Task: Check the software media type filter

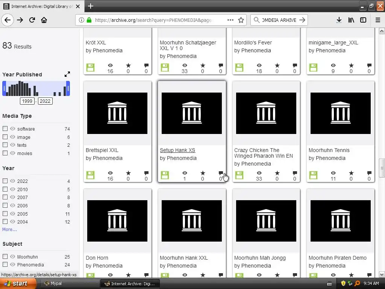Action: [5, 129]
